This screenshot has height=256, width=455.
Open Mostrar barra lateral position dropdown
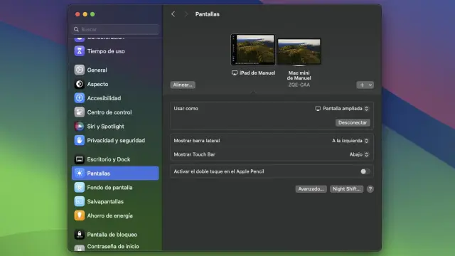pyautogui.click(x=350, y=141)
